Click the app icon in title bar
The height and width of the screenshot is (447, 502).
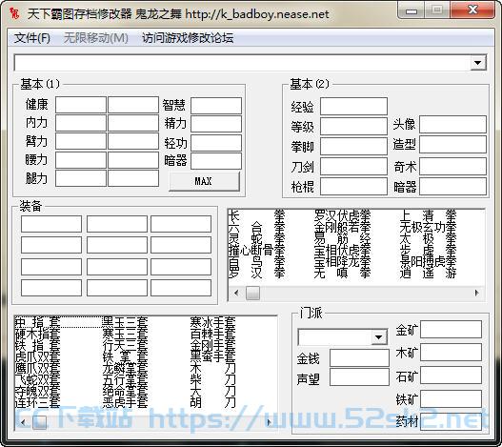click(x=14, y=13)
